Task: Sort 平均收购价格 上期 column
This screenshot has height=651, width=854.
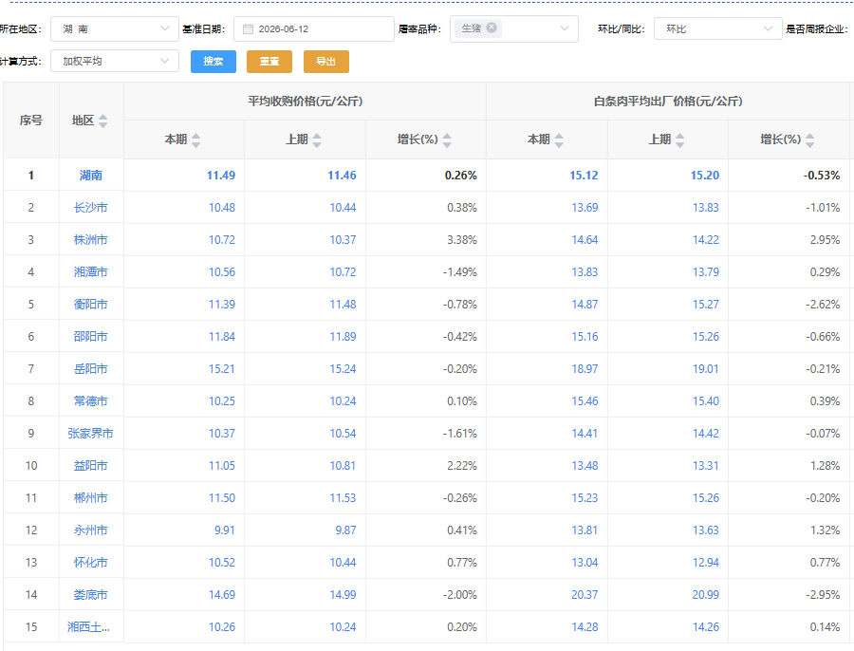Action: coord(317,140)
